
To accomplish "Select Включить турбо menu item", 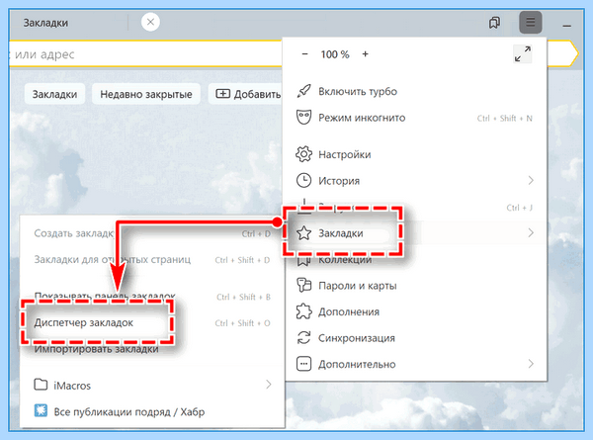I will point(414,91).
